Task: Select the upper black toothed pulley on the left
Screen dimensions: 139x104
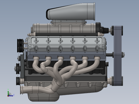Action: (20, 46)
